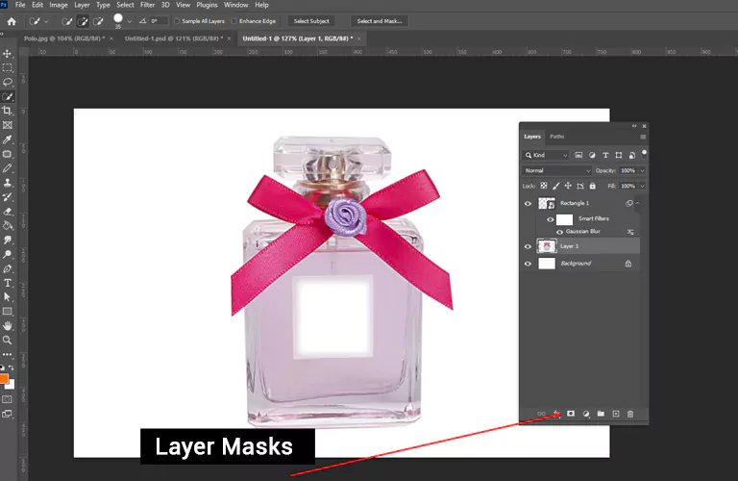Click the orange foreground color swatch
This screenshot has height=481, width=738.
[x=4, y=379]
